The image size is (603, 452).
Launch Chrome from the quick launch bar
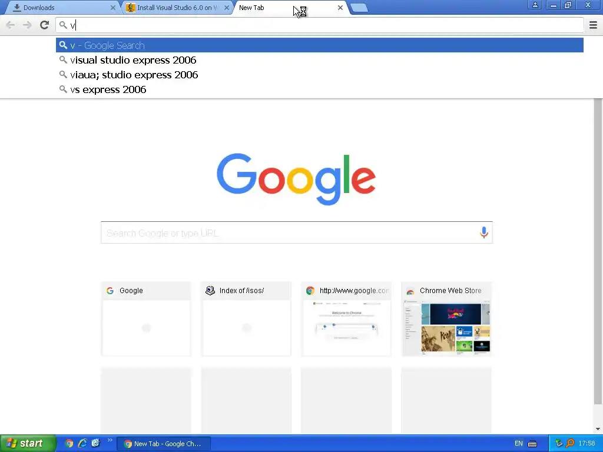tap(69, 444)
